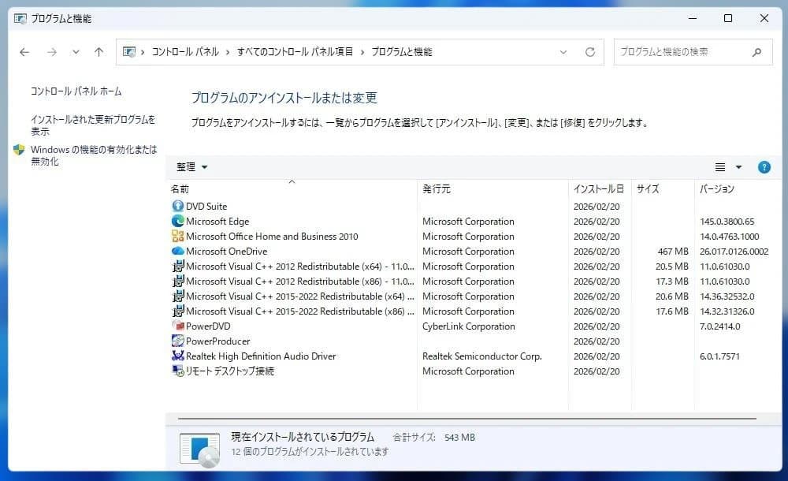Image resolution: width=788 pixels, height=481 pixels.
Task: Go forward with the forward arrow
Action: pyautogui.click(x=52, y=52)
